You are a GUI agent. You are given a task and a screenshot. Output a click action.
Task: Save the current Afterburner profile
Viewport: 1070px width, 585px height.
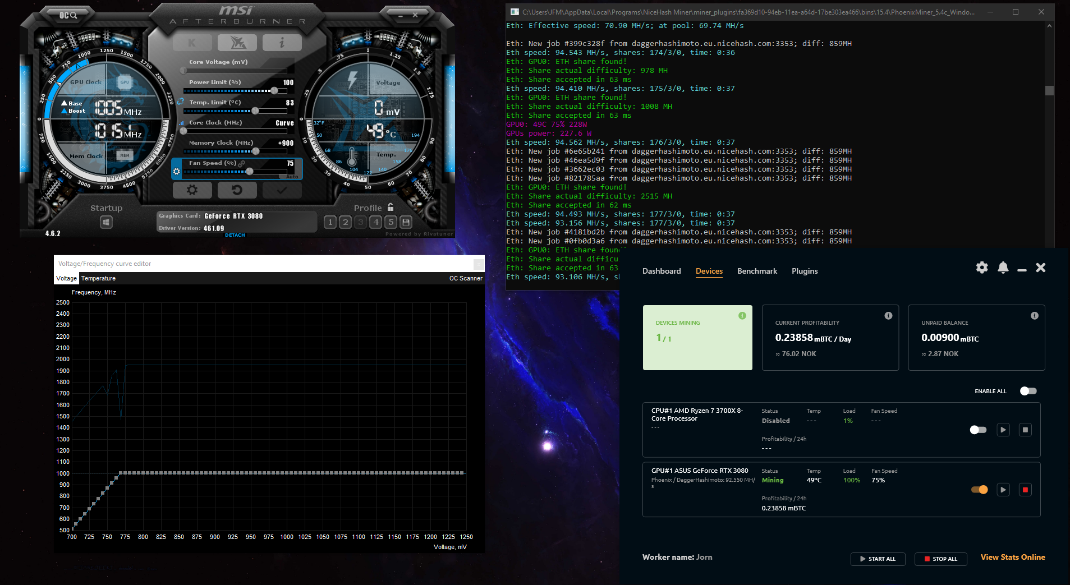[406, 223]
